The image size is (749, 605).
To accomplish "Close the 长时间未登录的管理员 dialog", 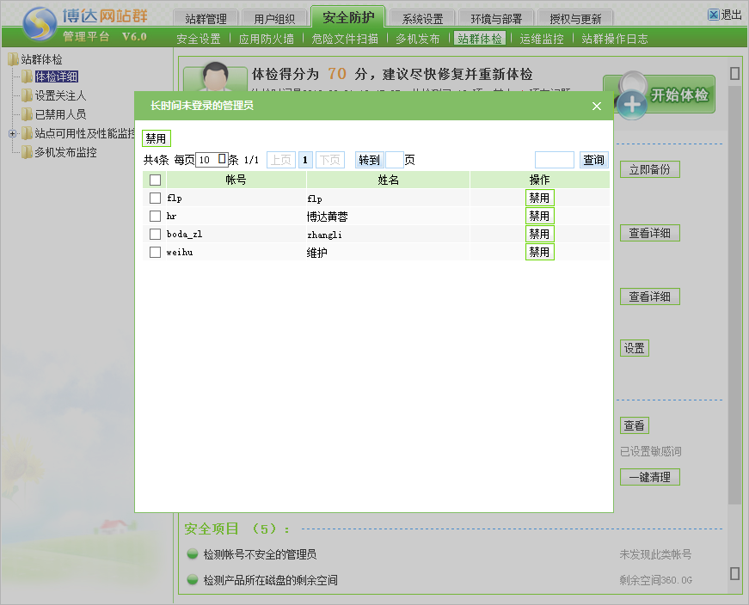I will 597,106.
